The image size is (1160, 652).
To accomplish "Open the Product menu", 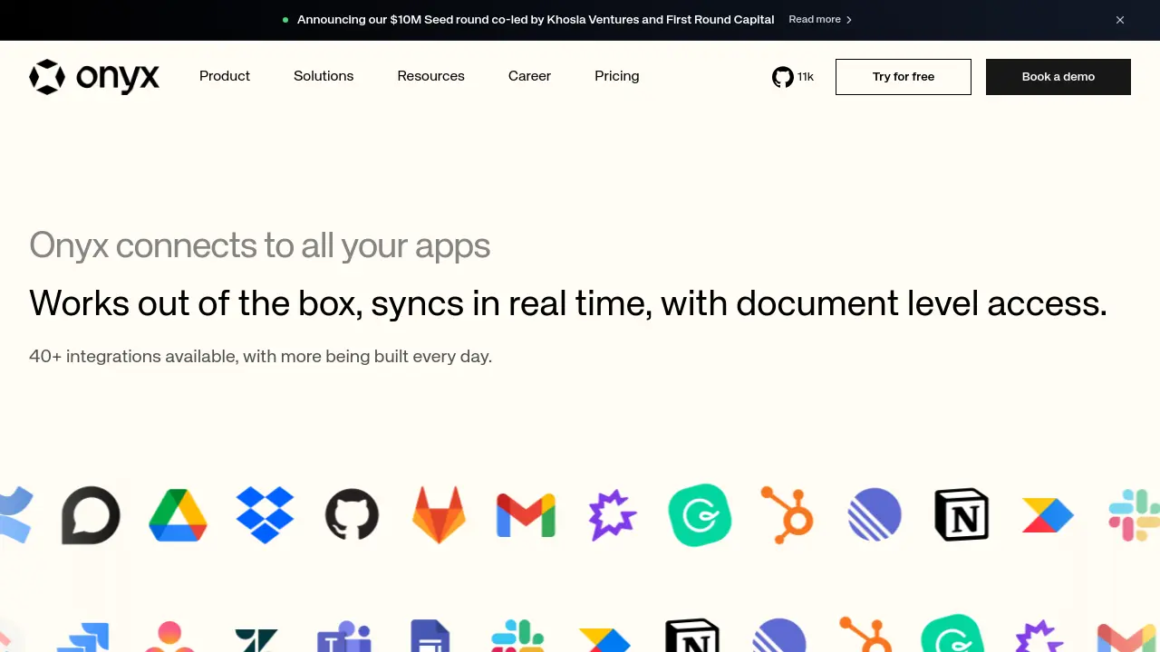I will 225,76.
